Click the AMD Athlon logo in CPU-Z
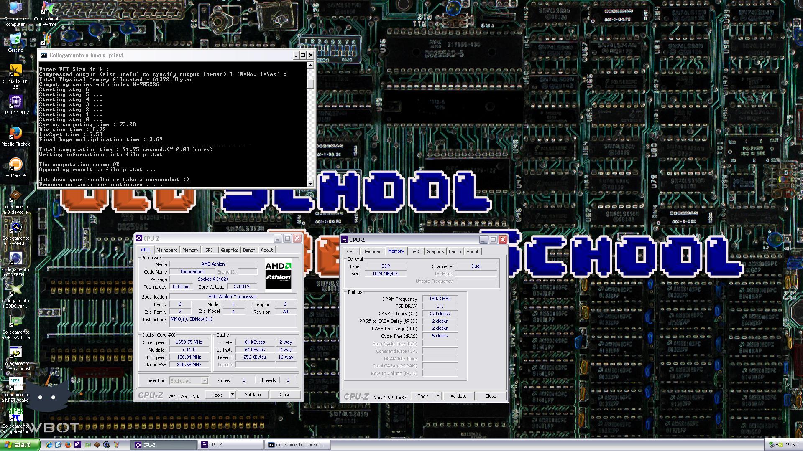Viewport: 803px width, 451px height. 278,275
